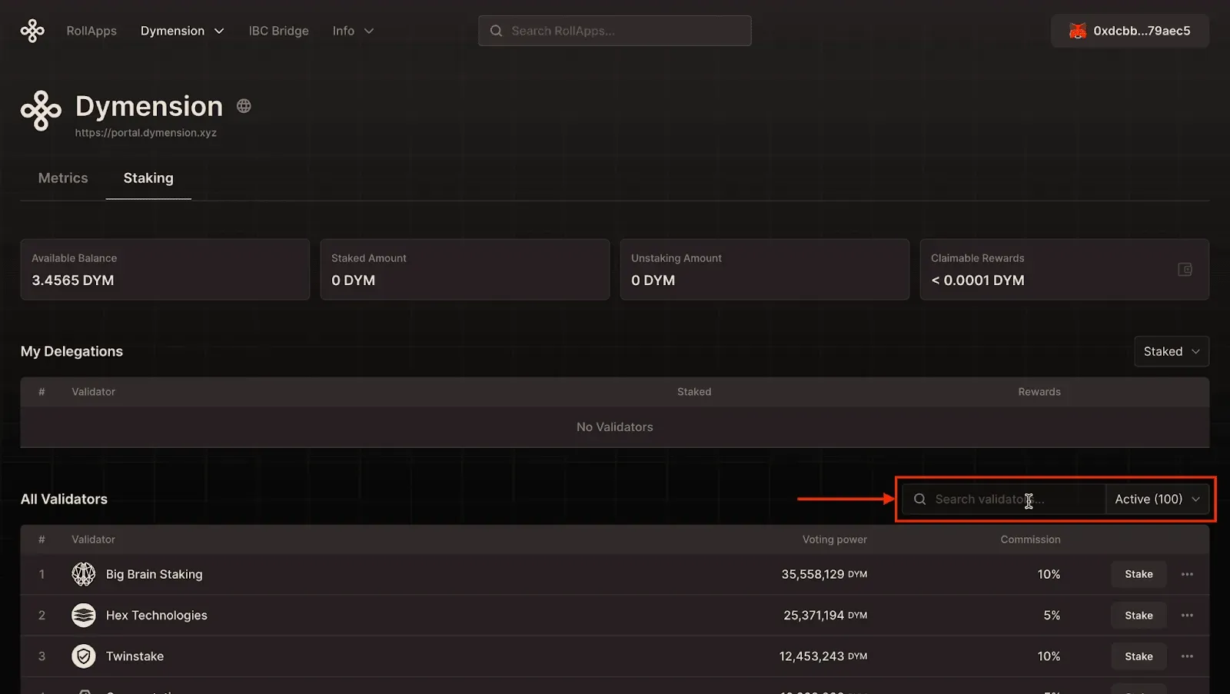The width and height of the screenshot is (1230, 694).
Task: Expand the Dymension navigation dropdown
Action: [182, 31]
